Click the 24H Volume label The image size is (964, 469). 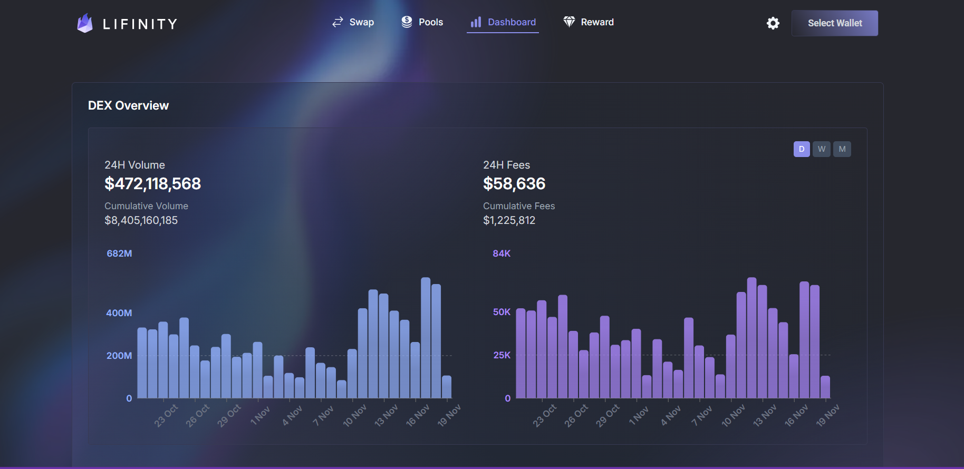(x=134, y=165)
